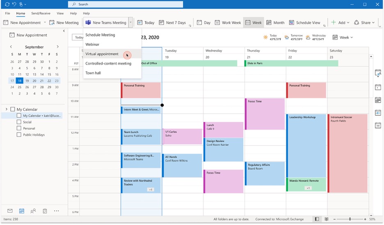The image size is (384, 225).
Task: Toggle the Personal calendar checkbox
Action: 19,128
